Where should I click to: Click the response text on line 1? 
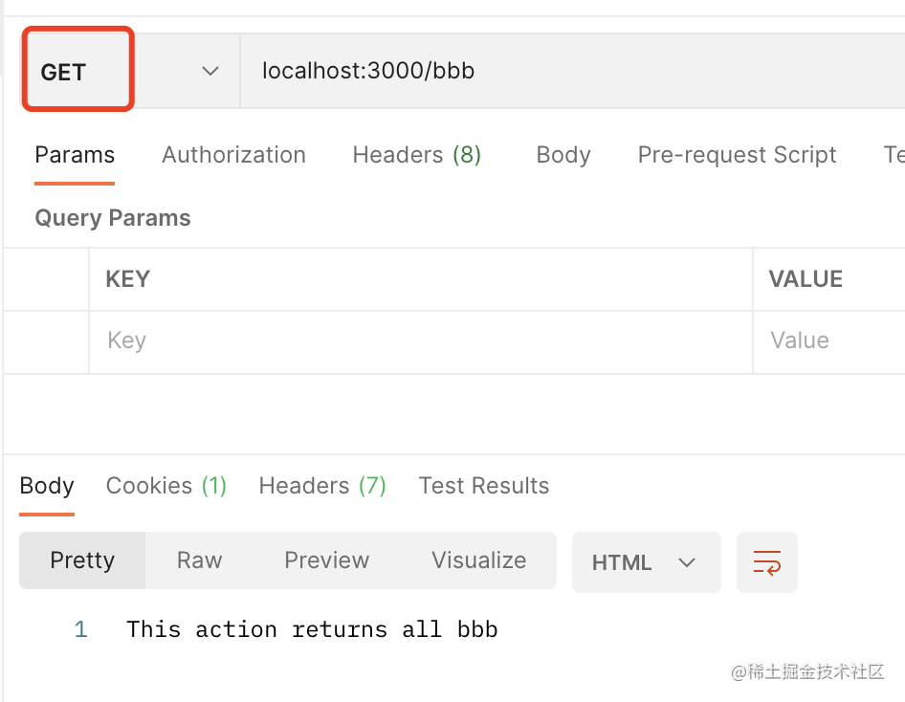312,629
